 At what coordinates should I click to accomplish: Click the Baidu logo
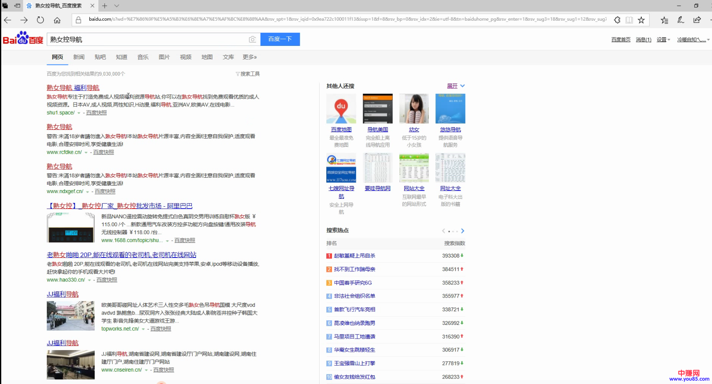point(23,38)
